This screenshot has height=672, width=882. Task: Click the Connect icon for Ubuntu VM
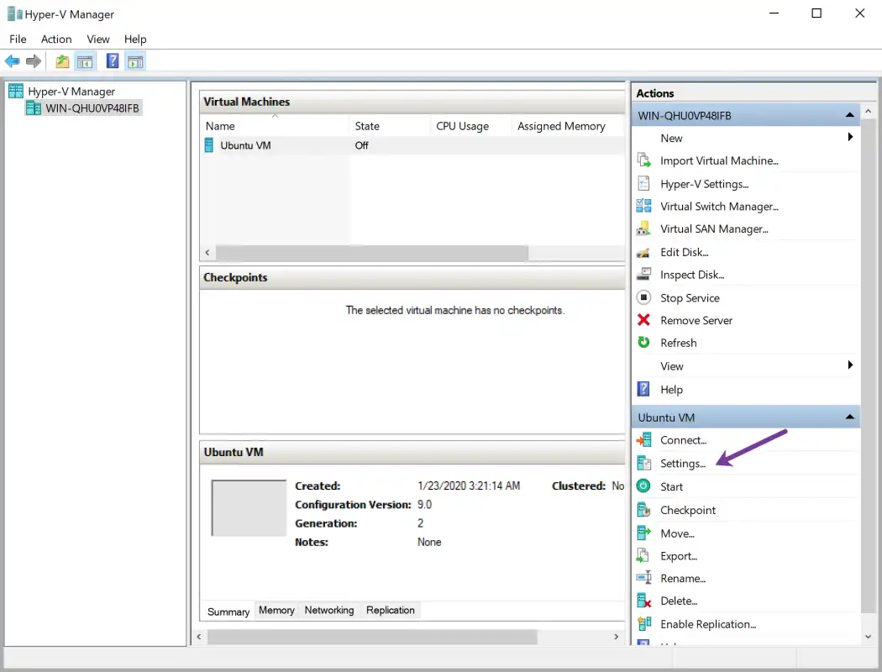(x=643, y=440)
